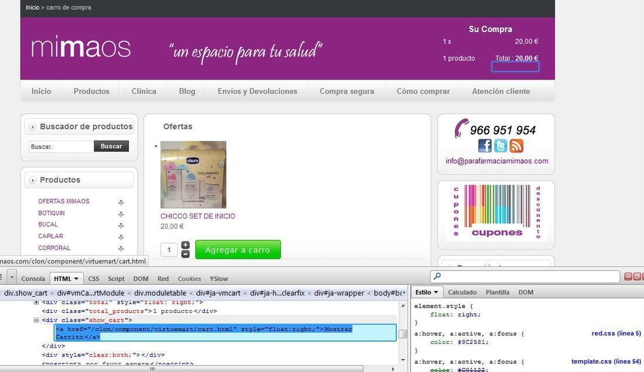This screenshot has height=372, width=644.
Task: Switch to the Red network tab
Action: [x=163, y=279]
